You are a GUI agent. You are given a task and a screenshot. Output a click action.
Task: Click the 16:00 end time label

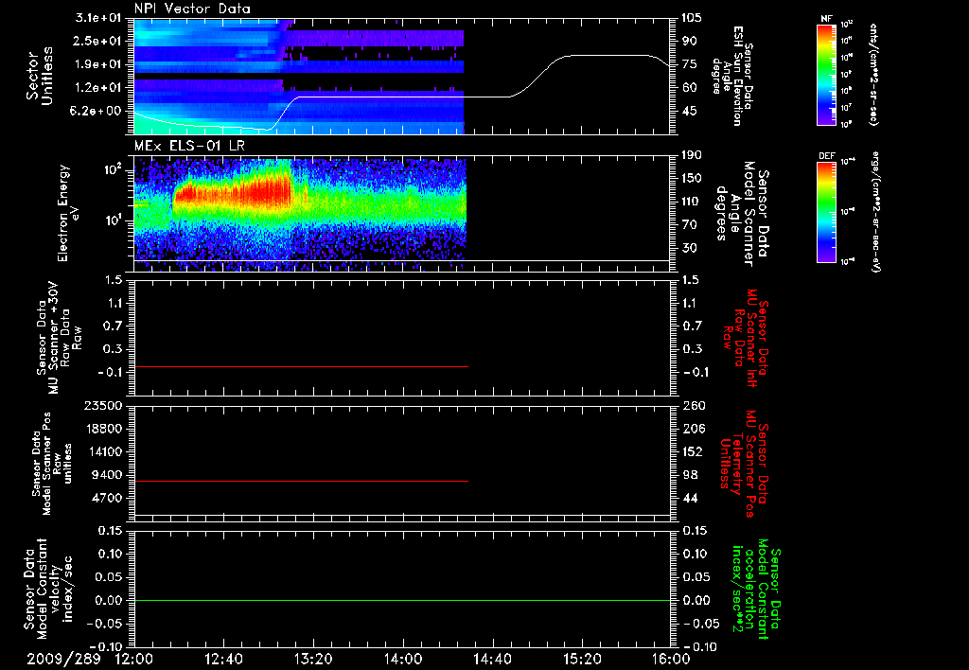tap(671, 660)
